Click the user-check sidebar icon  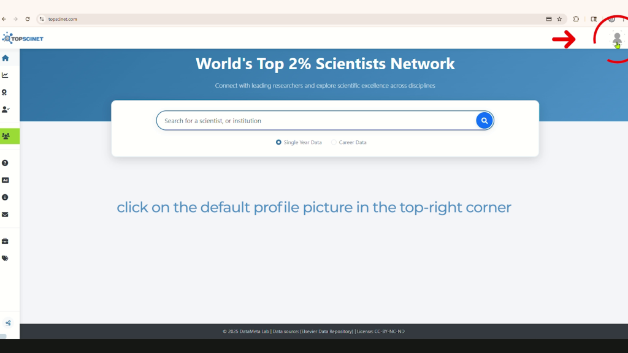click(x=6, y=110)
